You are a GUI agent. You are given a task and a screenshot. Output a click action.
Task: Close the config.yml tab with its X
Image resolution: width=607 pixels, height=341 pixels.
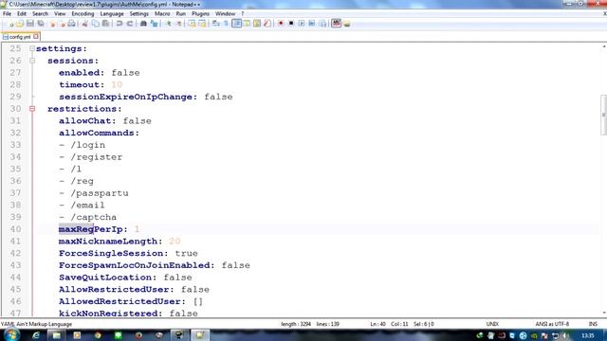click(36, 36)
